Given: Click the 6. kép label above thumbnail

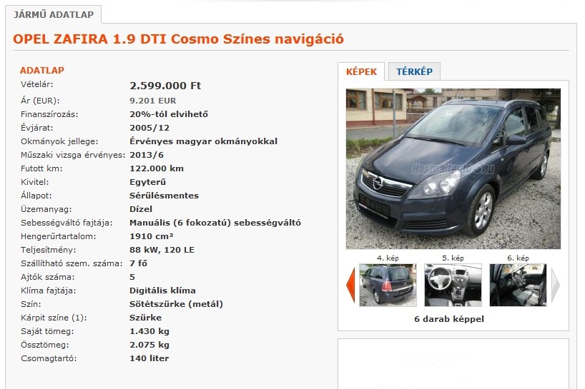Looking at the screenshot, I should click(x=518, y=258).
